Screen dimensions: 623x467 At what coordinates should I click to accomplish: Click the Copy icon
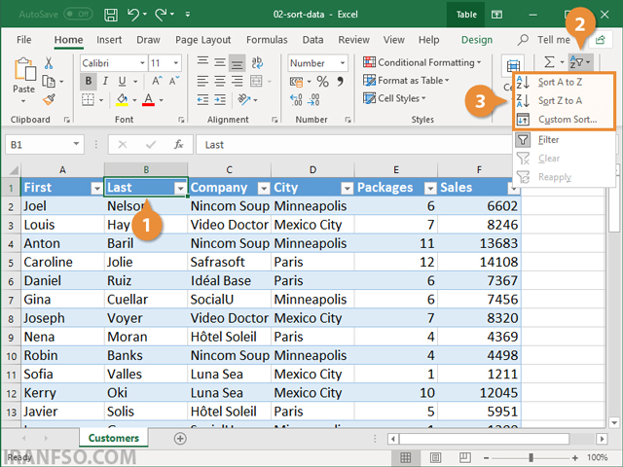tap(49, 82)
